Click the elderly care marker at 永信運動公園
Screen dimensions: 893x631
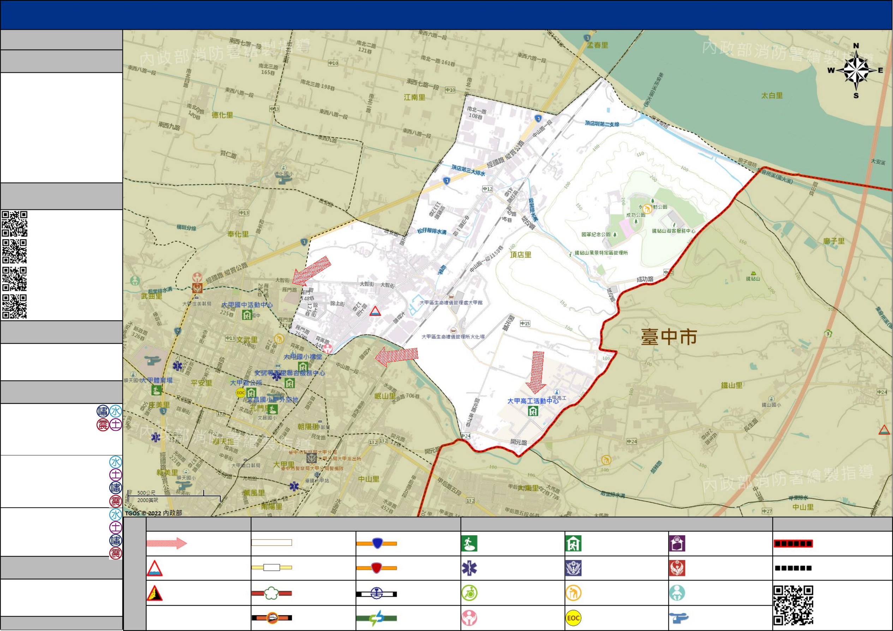647,210
